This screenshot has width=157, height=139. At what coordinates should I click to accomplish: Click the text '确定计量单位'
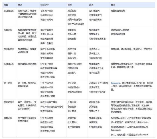[47, 30]
